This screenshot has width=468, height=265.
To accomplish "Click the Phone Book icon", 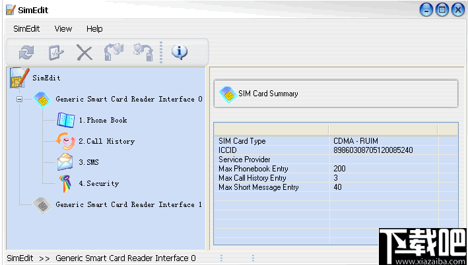I will pos(65,120).
